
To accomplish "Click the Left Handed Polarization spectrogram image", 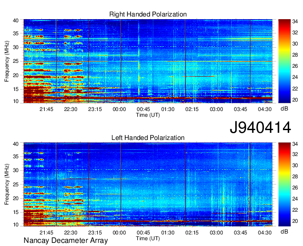I will click(148, 184).
